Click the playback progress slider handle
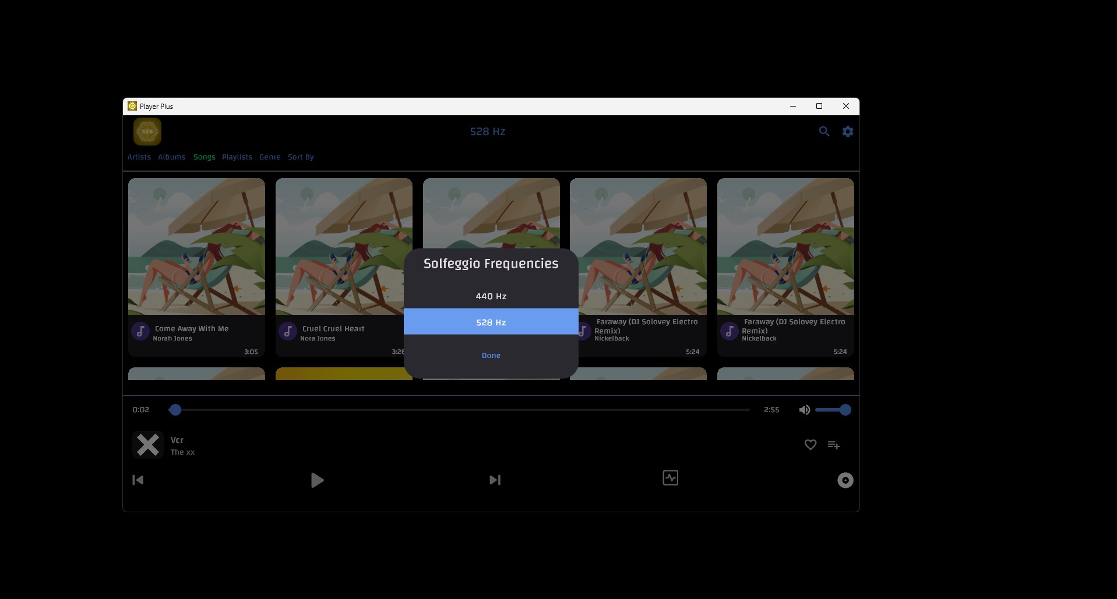Image resolution: width=1117 pixels, height=599 pixels. coord(175,410)
